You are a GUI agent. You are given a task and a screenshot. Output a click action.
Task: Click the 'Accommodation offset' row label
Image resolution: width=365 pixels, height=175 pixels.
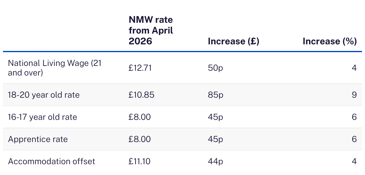pos(51,162)
